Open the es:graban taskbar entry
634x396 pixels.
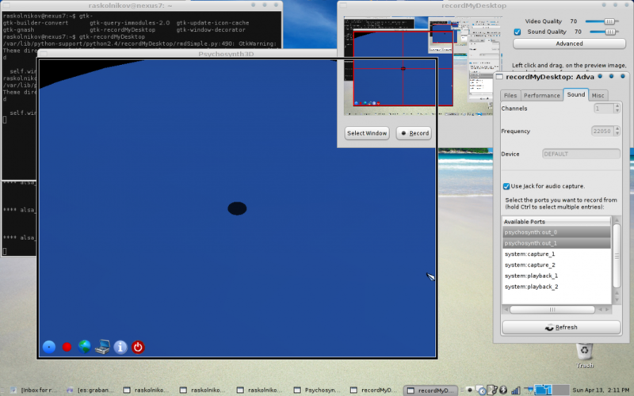pyautogui.click(x=91, y=390)
